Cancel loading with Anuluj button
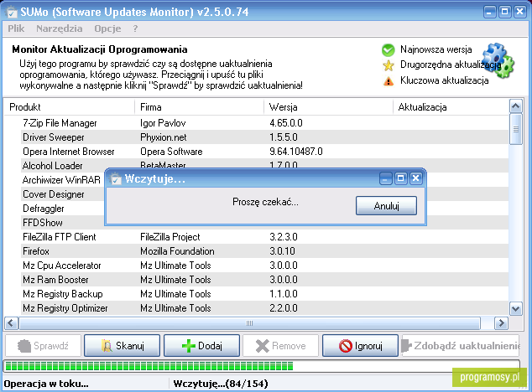The image size is (532, 392). click(x=387, y=206)
